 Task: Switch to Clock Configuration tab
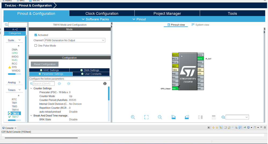(102, 13)
